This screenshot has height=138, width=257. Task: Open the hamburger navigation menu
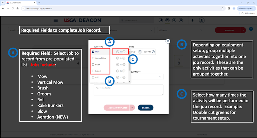(55, 20)
